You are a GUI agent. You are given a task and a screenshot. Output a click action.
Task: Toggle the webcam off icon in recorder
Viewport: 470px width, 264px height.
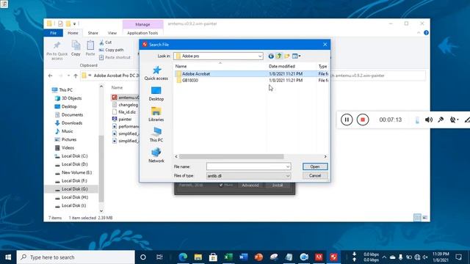point(453,120)
